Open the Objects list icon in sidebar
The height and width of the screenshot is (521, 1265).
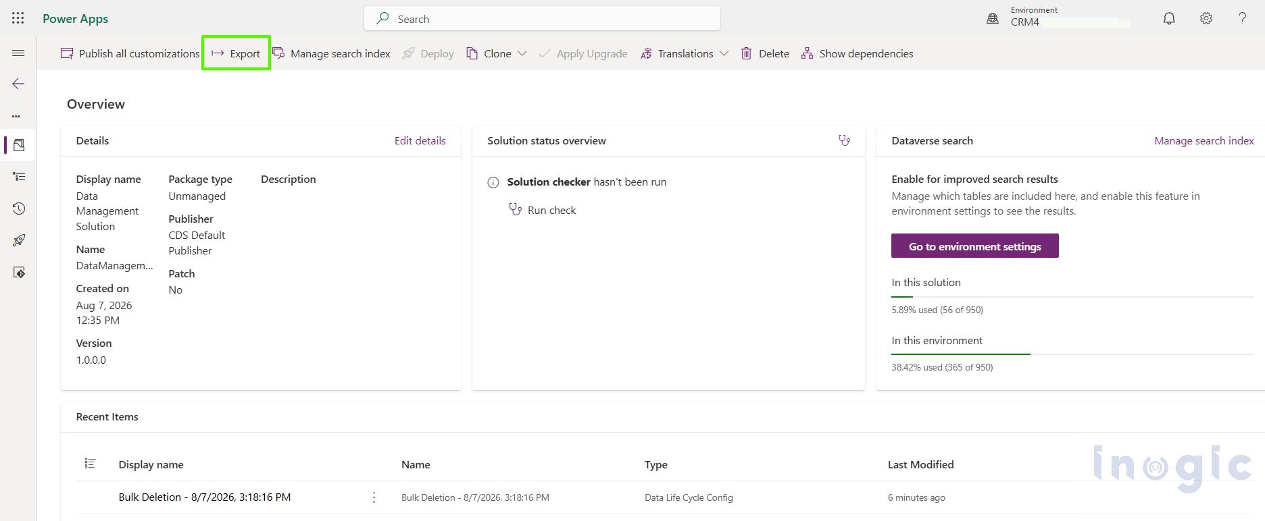[x=19, y=177]
